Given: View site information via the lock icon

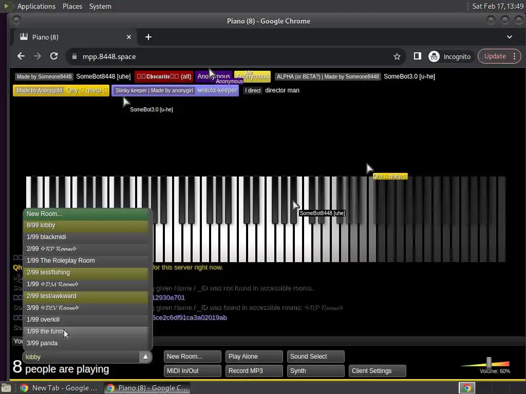Looking at the screenshot, I should 74,56.
